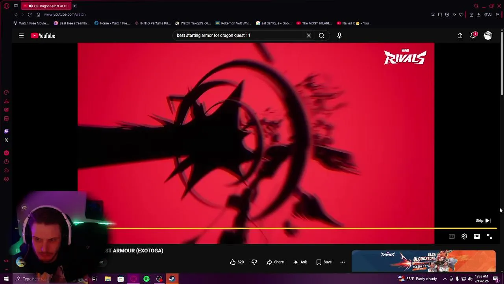Go back to the previous page
This screenshot has width=504, height=284.
click(16, 15)
